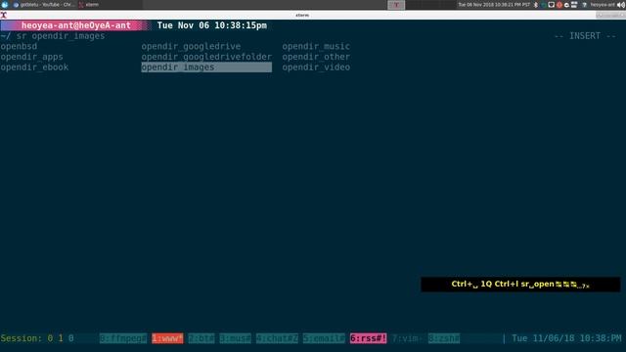The image size is (626, 352).
Task: Click the '-- INSERT --' mode indicator
Action: [x=585, y=36]
